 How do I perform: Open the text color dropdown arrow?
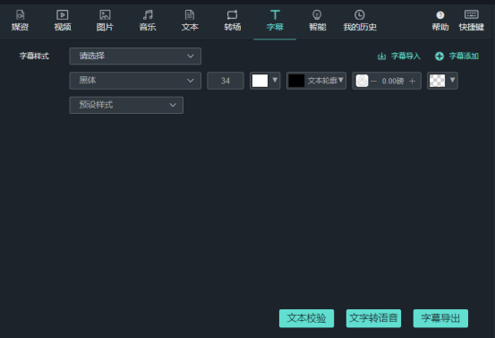coord(275,80)
